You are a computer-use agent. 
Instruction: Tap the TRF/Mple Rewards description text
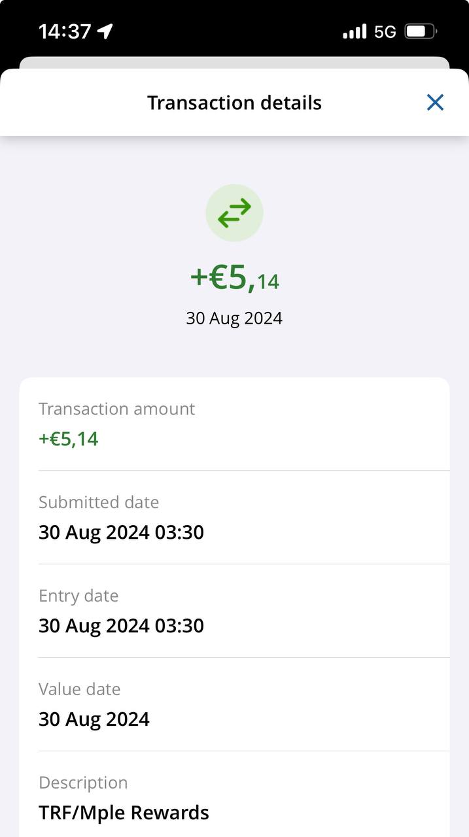124,813
